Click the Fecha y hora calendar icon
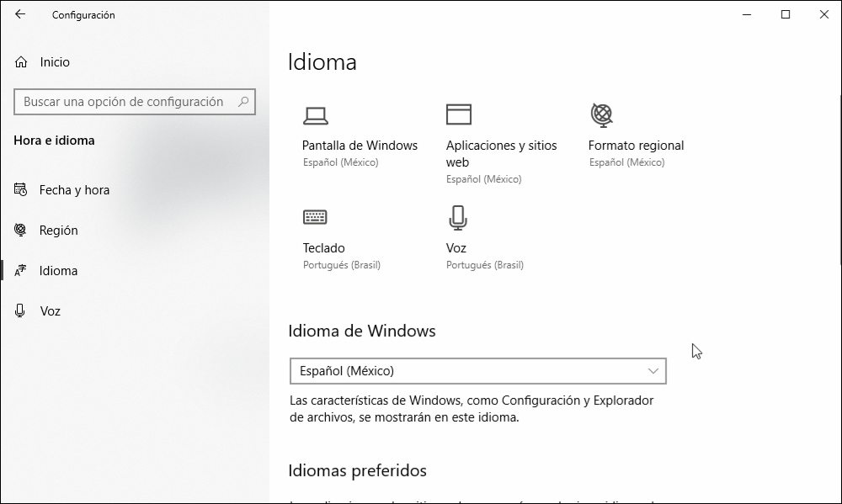Viewport: 842px width, 504px height. coord(20,189)
